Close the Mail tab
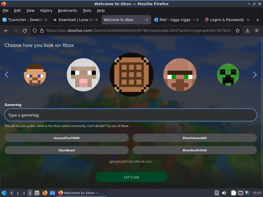263x197 pixels. coord(198,20)
